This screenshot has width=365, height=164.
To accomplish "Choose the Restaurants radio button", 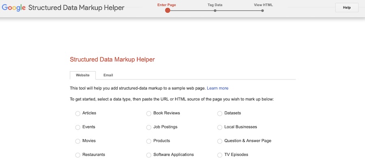I will coord(78,155).
